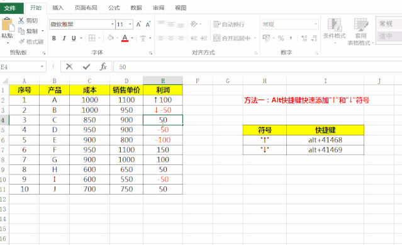Screen dimensions: 402x245
Task: Click in the formula bar
Action: tap(258, 67)
